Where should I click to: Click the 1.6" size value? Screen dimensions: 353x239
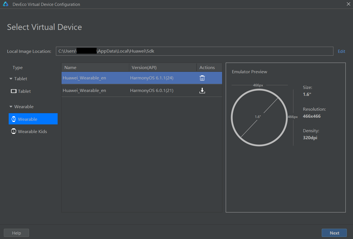click(x=307, y=94)
